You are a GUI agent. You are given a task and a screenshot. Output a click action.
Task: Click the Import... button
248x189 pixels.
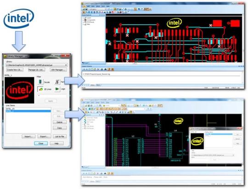(x=28, y=136)
